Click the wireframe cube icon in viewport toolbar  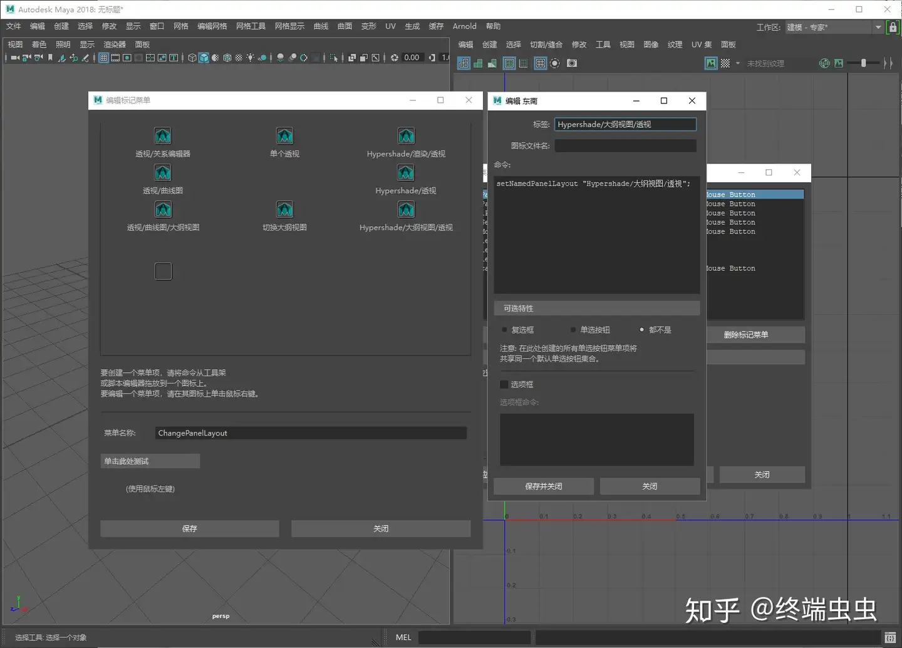point(192,58)
